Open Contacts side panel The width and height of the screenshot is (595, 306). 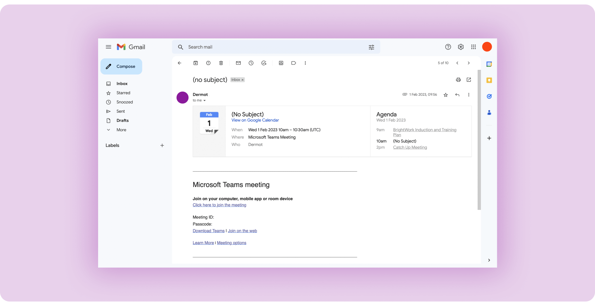tap(489, 112)
